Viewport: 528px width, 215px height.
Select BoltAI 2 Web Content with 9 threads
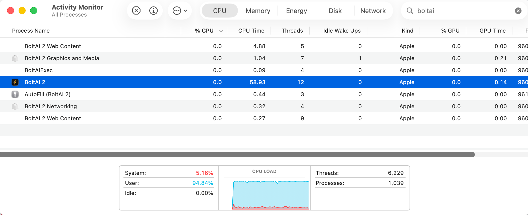tap(264, 118)
